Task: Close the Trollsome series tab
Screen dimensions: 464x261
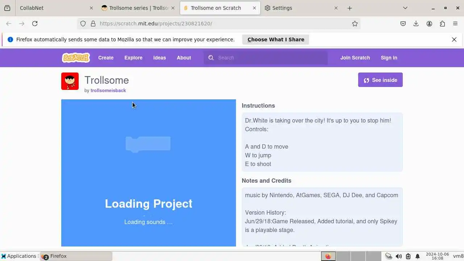Action: pyautogui.click(x=173, y=8)
